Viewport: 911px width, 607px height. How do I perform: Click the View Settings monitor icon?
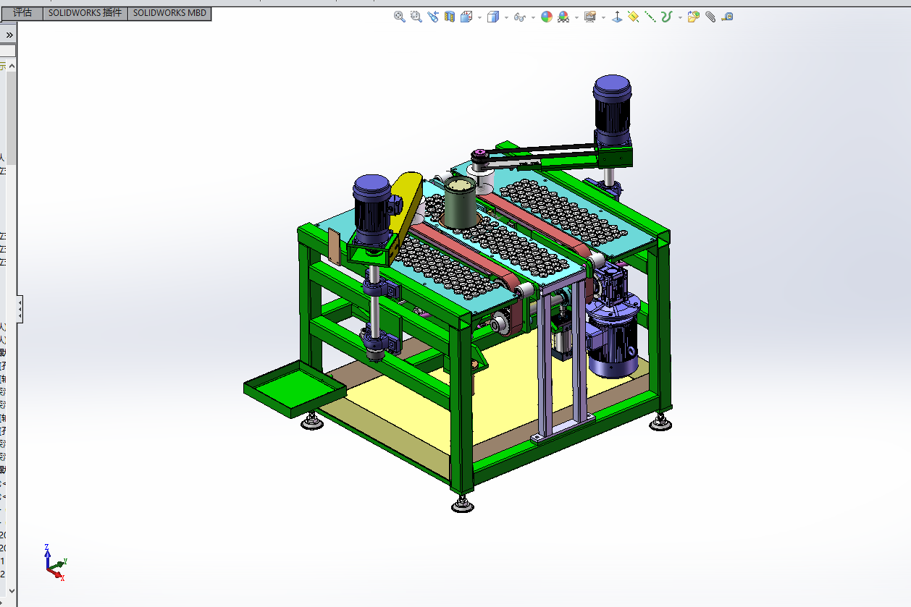click(x=589, y=17)
